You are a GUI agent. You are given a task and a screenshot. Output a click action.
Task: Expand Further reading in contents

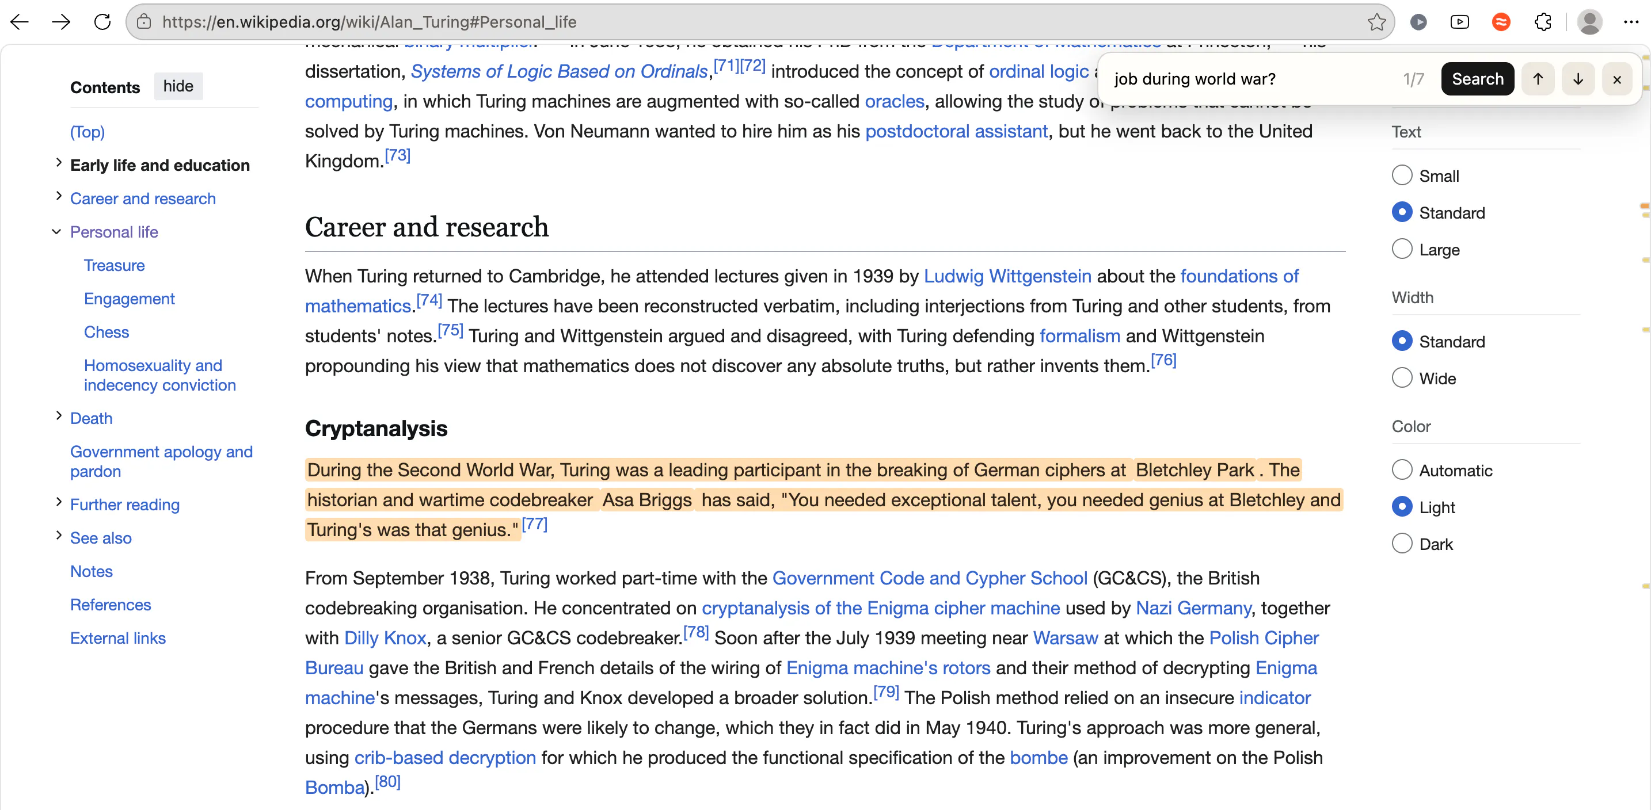58,503
